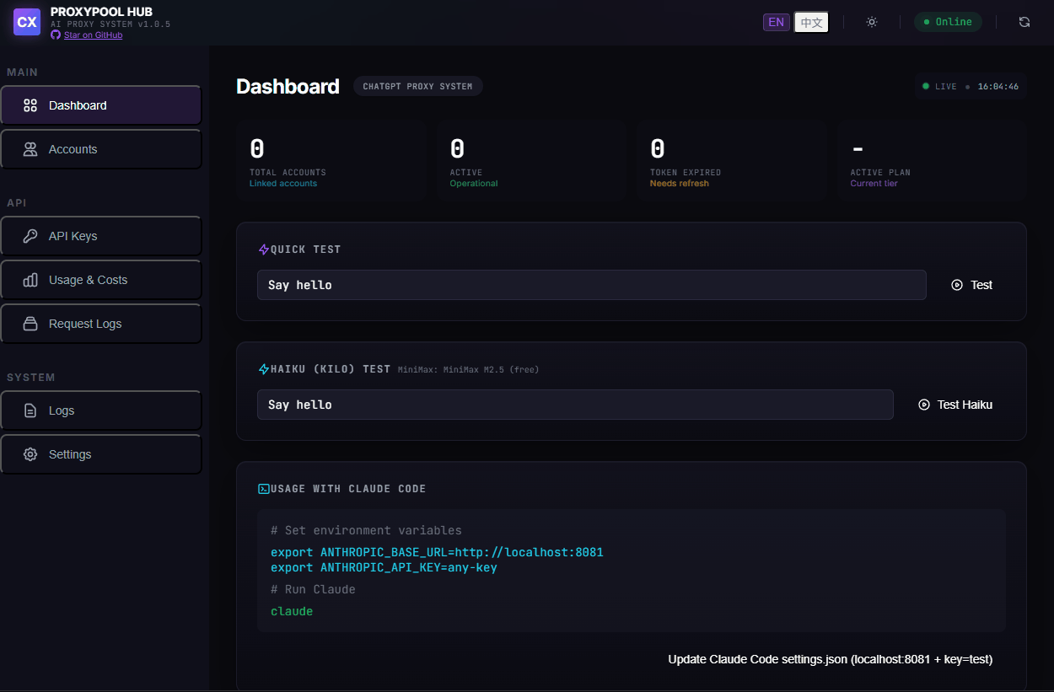
Task: Focus the Quick Test prompt input
Action: [x=592, y=285]
